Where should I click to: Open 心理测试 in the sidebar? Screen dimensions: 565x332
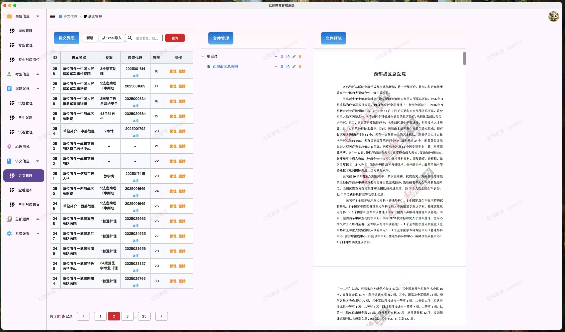23,147
